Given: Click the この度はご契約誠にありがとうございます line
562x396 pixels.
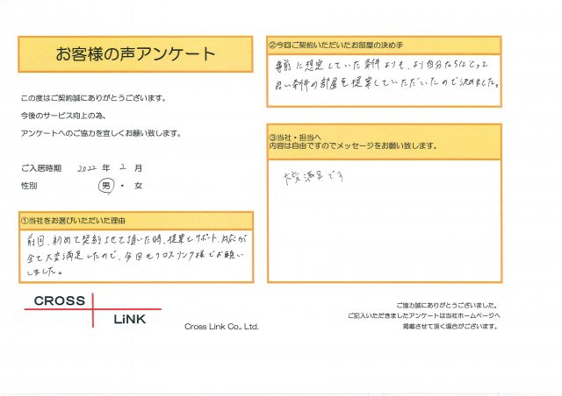Looking at the screenshot, I should click(x=95, y=98).
